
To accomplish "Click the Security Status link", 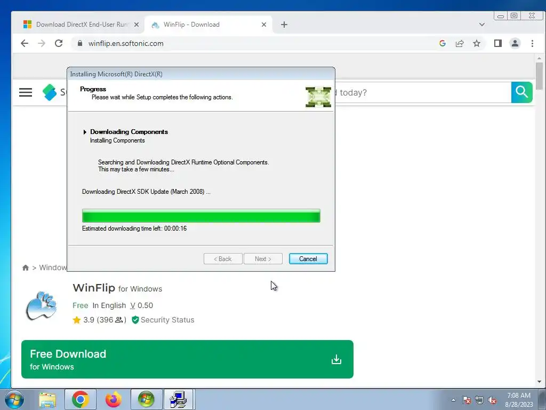I will pos(167,320).
